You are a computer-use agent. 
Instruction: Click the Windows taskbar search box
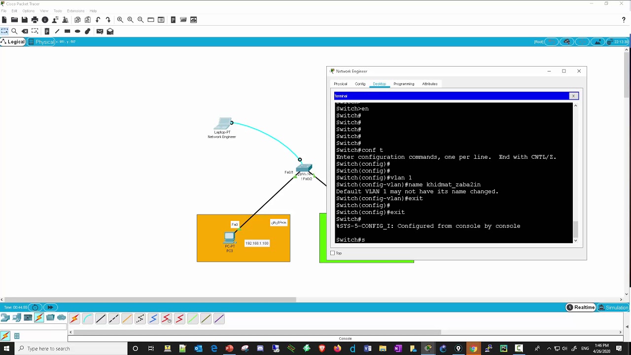pyautogui.click(x=71, y=349)
